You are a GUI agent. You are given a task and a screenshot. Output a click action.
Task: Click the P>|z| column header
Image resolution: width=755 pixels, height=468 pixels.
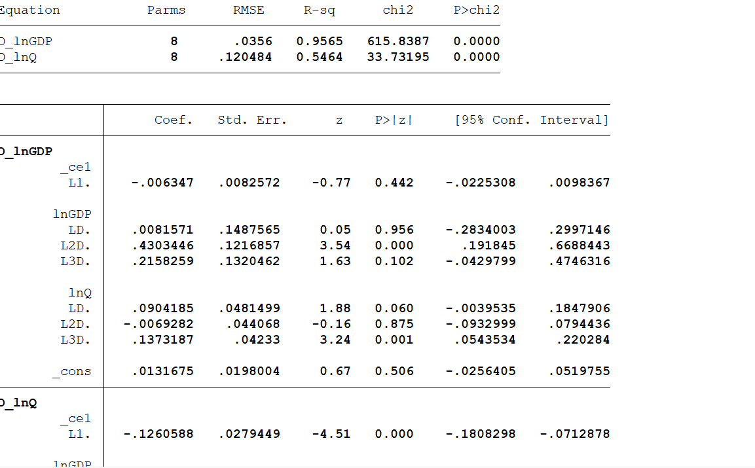click(x=394, y=120)
